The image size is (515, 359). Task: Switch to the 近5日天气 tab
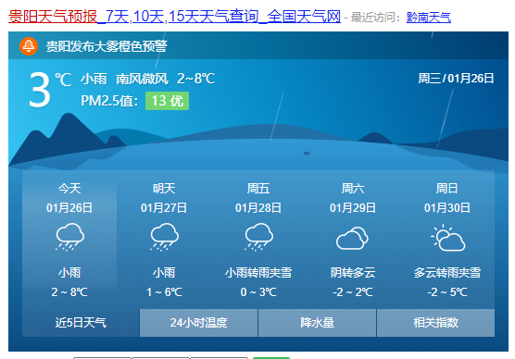tap(81, 323)
